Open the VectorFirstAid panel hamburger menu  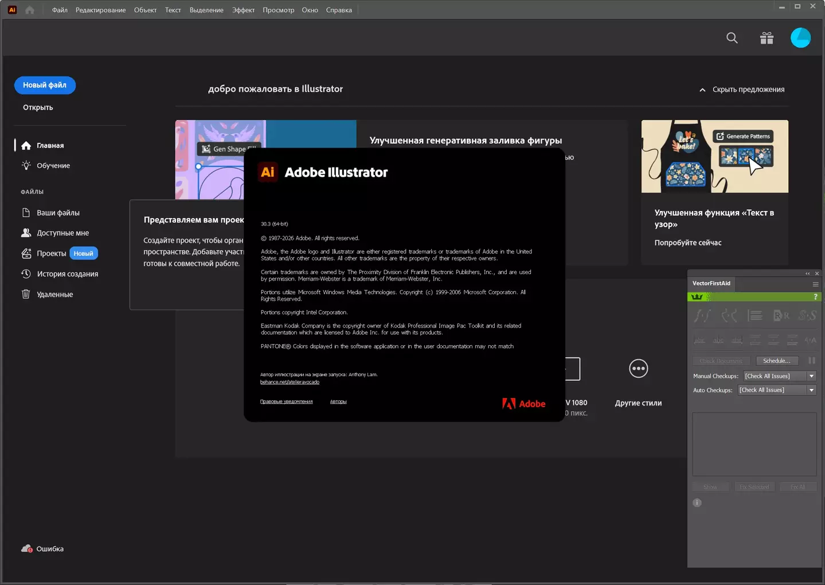tap(815, 284)
